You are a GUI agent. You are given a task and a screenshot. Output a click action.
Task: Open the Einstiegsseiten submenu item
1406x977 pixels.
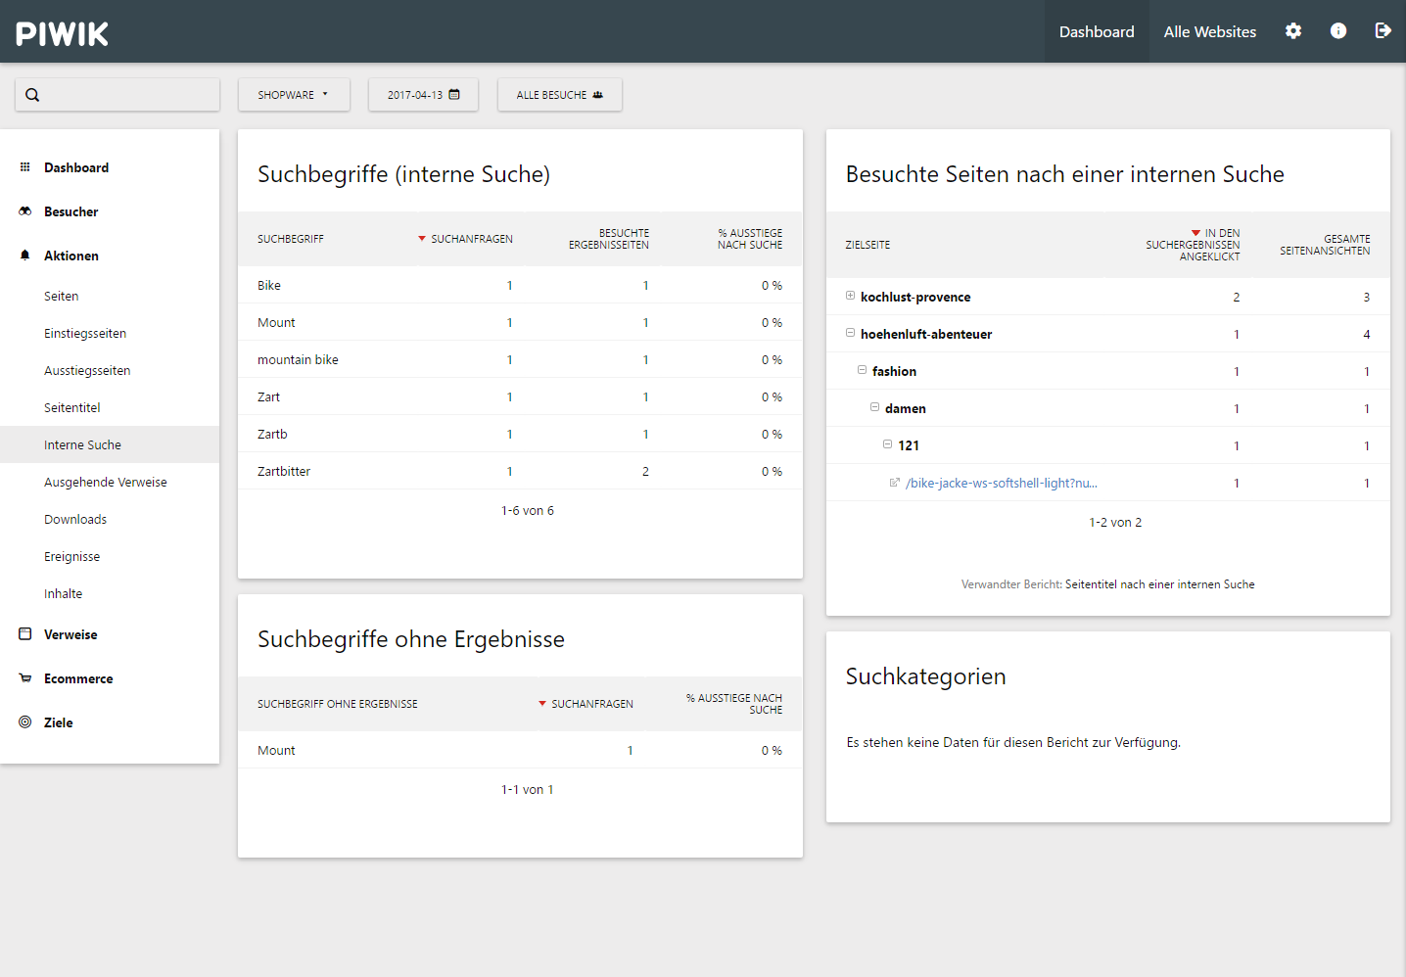[85, 333]
